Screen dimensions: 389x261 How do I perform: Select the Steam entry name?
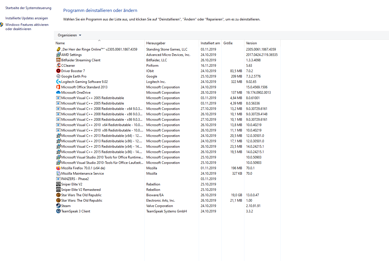click(66, 206)
